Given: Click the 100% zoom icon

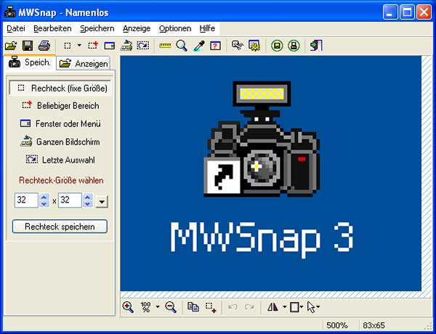Looking at the screenshot, I should [146, 307].
